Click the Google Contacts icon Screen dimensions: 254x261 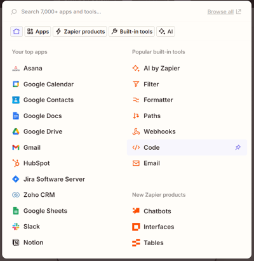[x=16, y=100]
